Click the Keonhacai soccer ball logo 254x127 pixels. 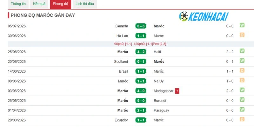(x=184, y=17)
